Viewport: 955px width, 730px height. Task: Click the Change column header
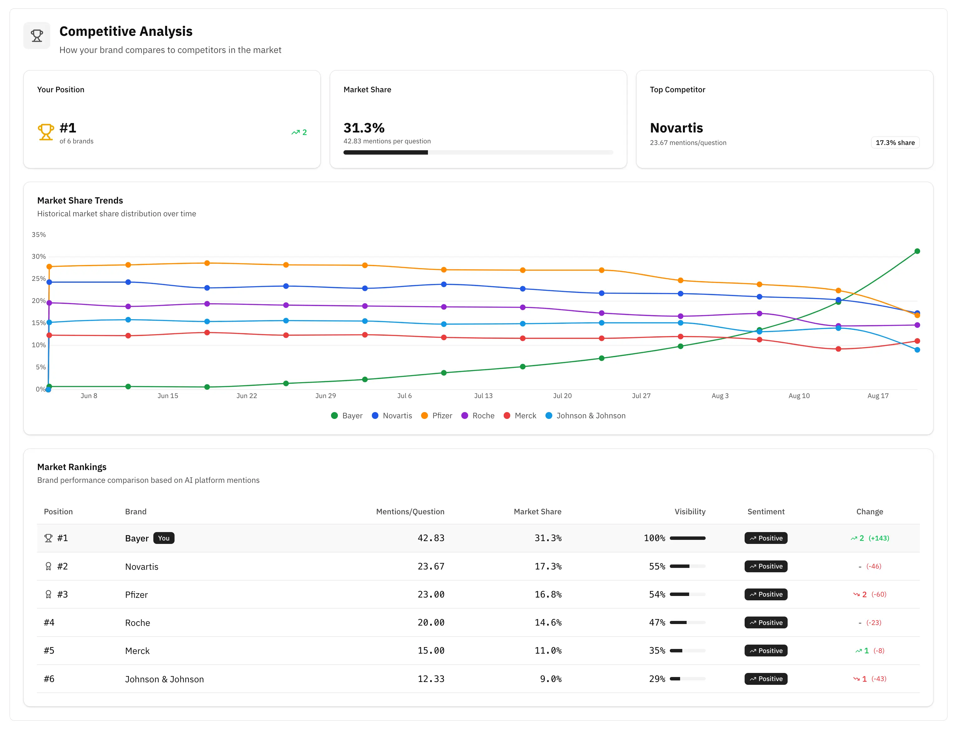point(869,512)
